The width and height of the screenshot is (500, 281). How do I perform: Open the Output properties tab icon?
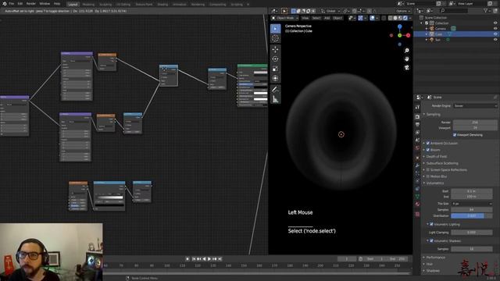417,125
